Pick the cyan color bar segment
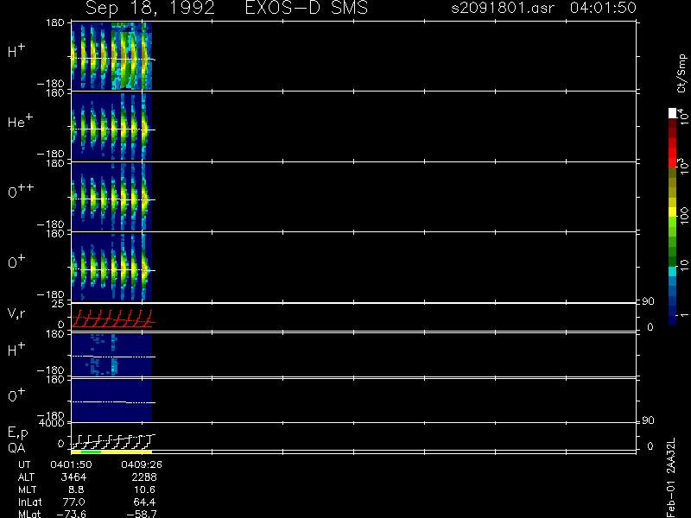 tap(673, 271)
